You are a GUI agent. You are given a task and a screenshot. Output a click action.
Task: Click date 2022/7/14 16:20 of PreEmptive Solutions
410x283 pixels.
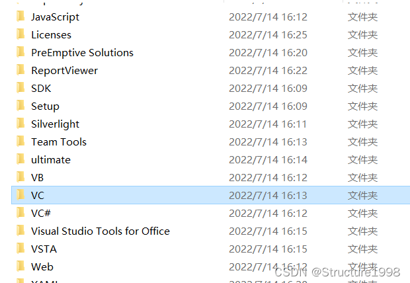point(268,53)
